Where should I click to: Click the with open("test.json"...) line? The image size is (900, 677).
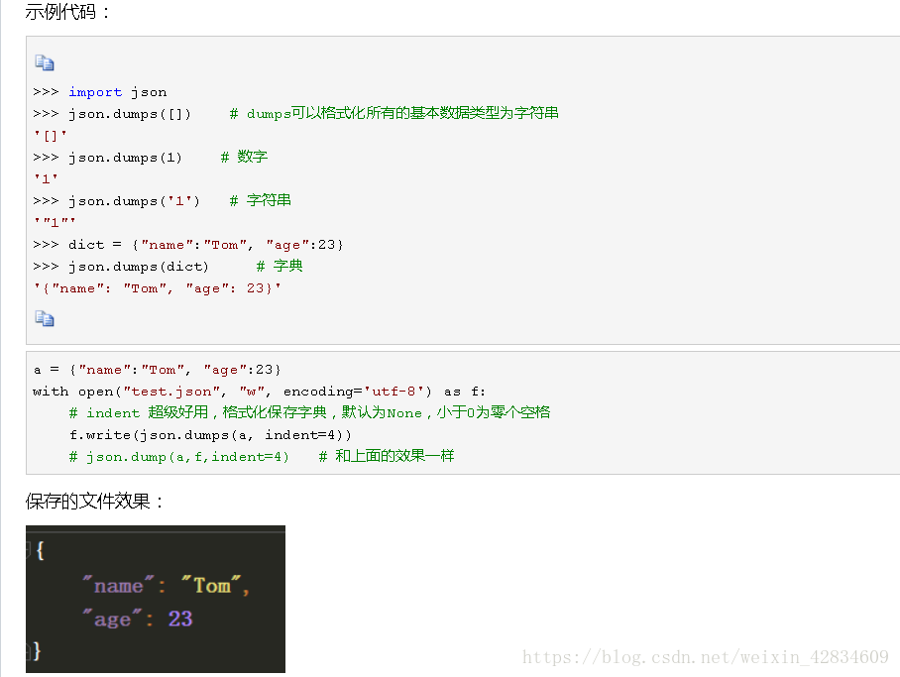(x=259, y=392)
